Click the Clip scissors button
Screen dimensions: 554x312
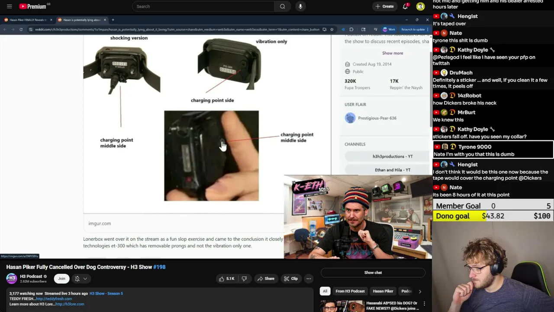click(291, 279)
